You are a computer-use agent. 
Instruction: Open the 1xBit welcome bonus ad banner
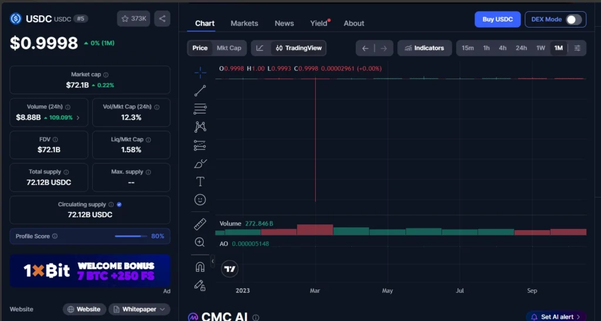pos(90,271)
